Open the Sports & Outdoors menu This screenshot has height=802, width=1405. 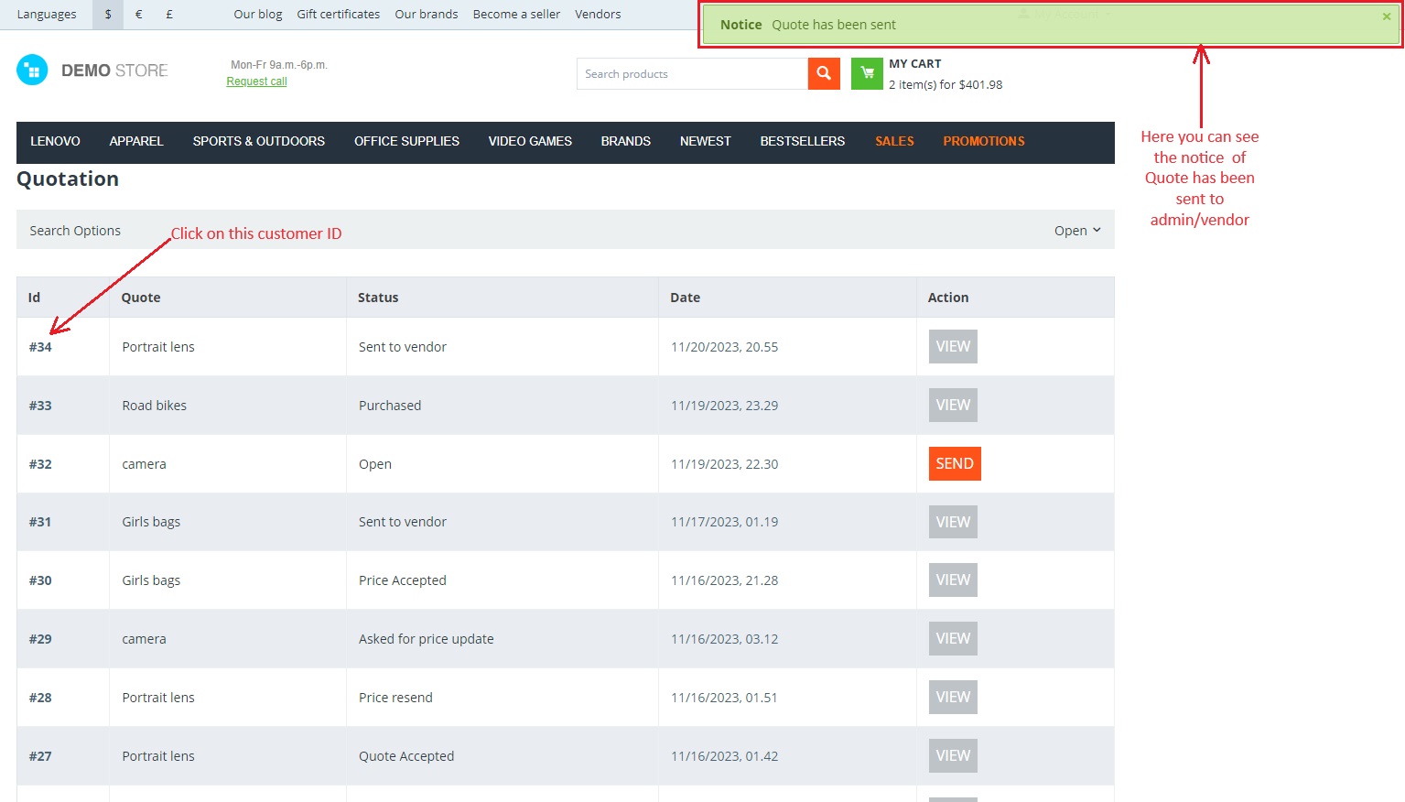[259, 141]
